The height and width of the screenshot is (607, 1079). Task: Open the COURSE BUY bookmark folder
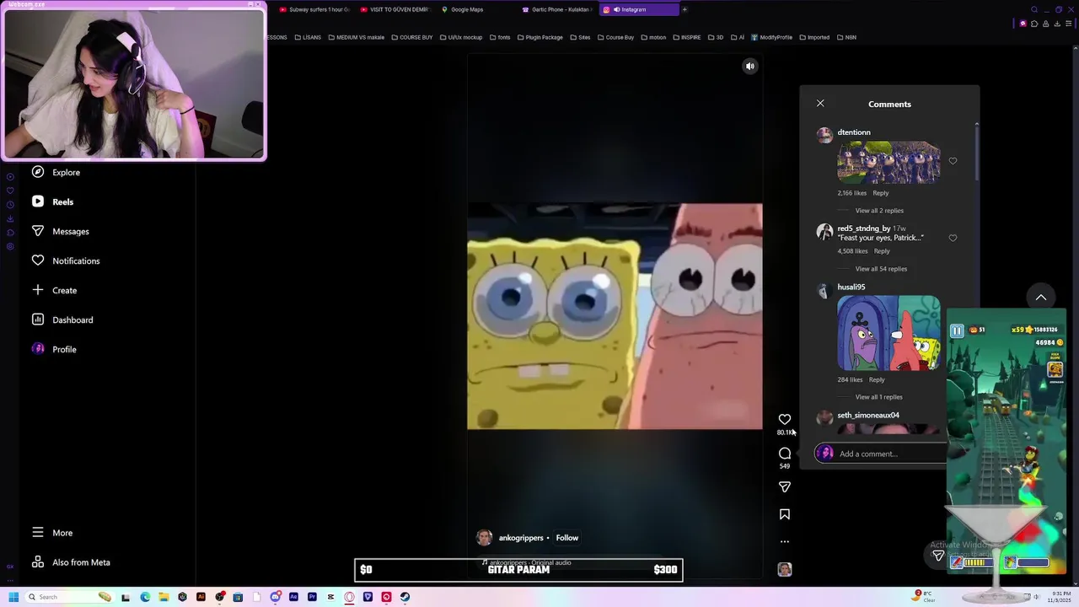tap(412, 37)
